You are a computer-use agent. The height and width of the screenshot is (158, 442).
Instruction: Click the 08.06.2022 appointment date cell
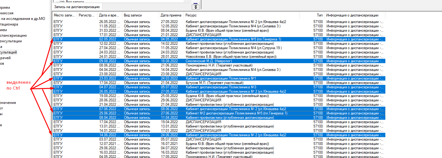[x=169, y=109]
